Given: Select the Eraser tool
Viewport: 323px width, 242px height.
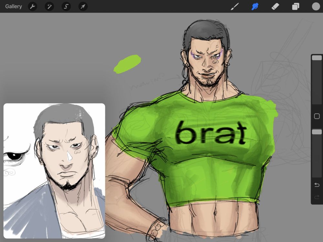Looking at the screenshot, I should click(275, 6).
